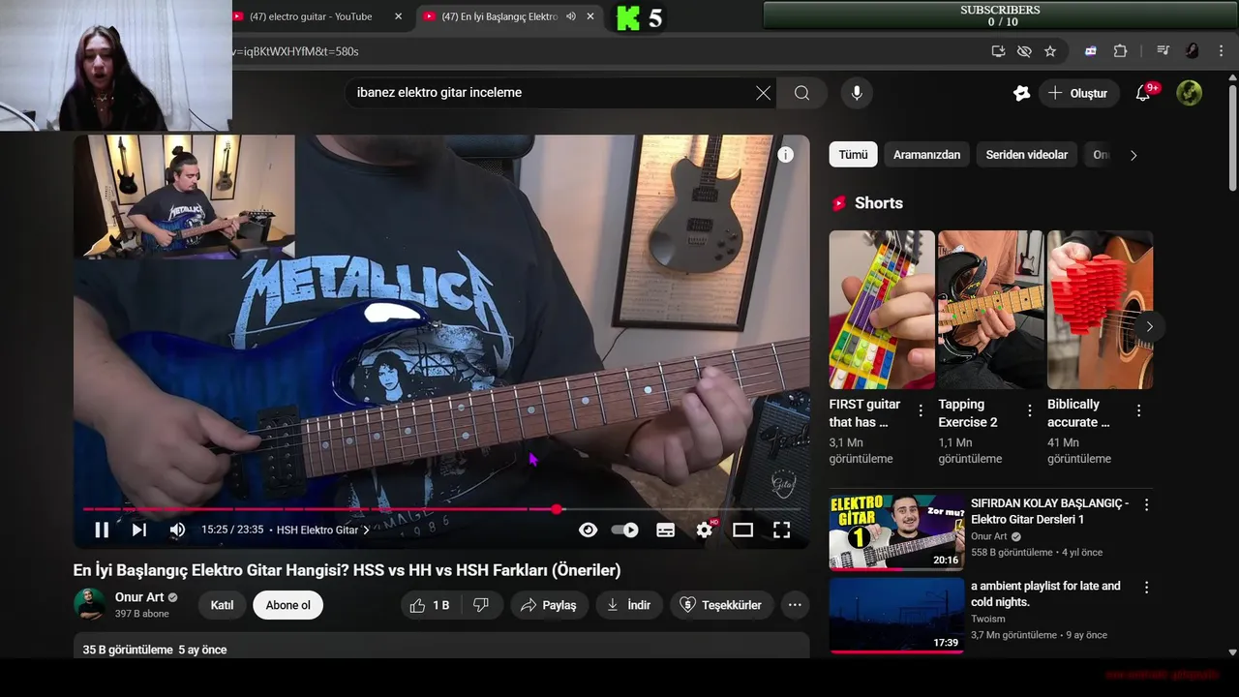Click the eye icon in player controls
Viewport: 1239px width, 697px height.
tap(588, 530)
